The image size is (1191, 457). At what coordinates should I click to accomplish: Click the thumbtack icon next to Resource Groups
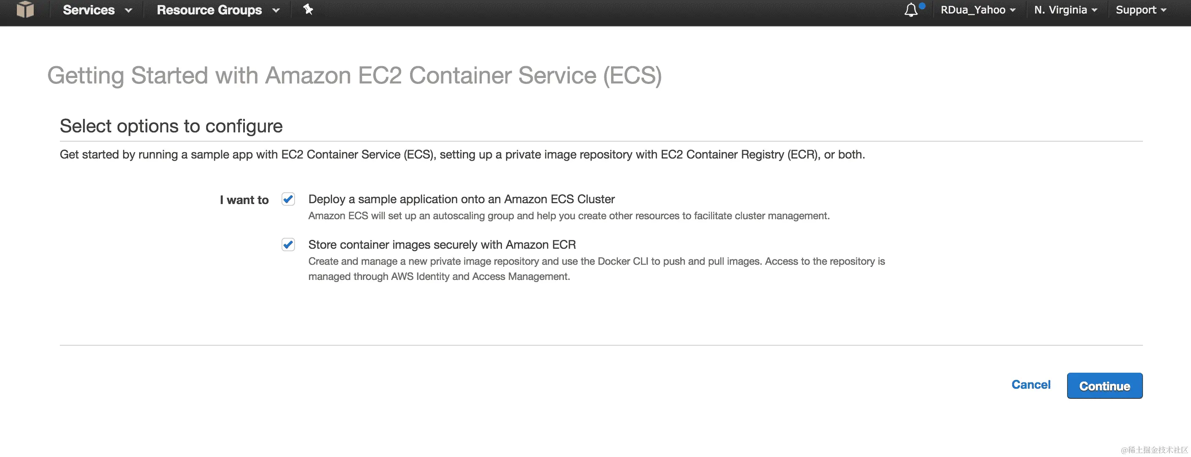point(308,10)
